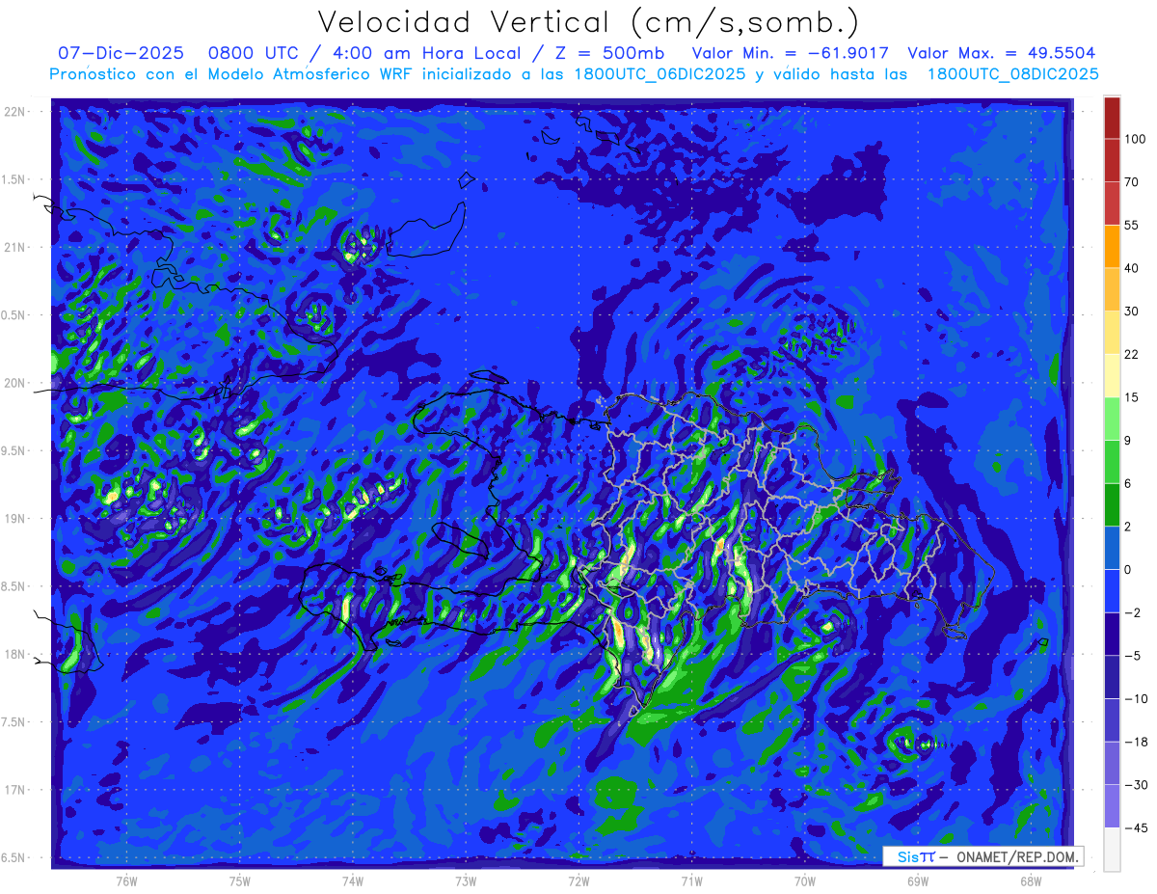Pick the bright blue band between -2 and 0
This screenshot has height=894, width=1157.
[1112, 591]
